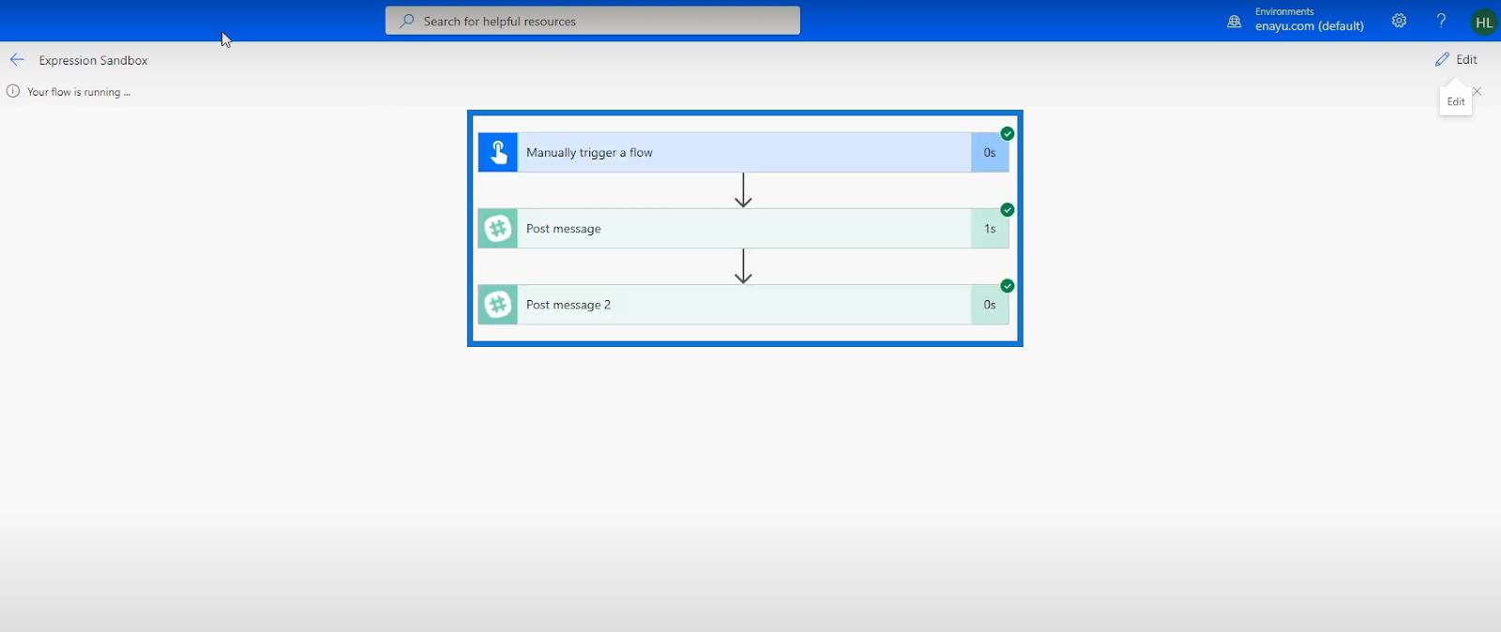Image resolution: width=1501 pixels, height=632 pixels.
Task: Expand the Post message step
Action: tap(743, 229)
